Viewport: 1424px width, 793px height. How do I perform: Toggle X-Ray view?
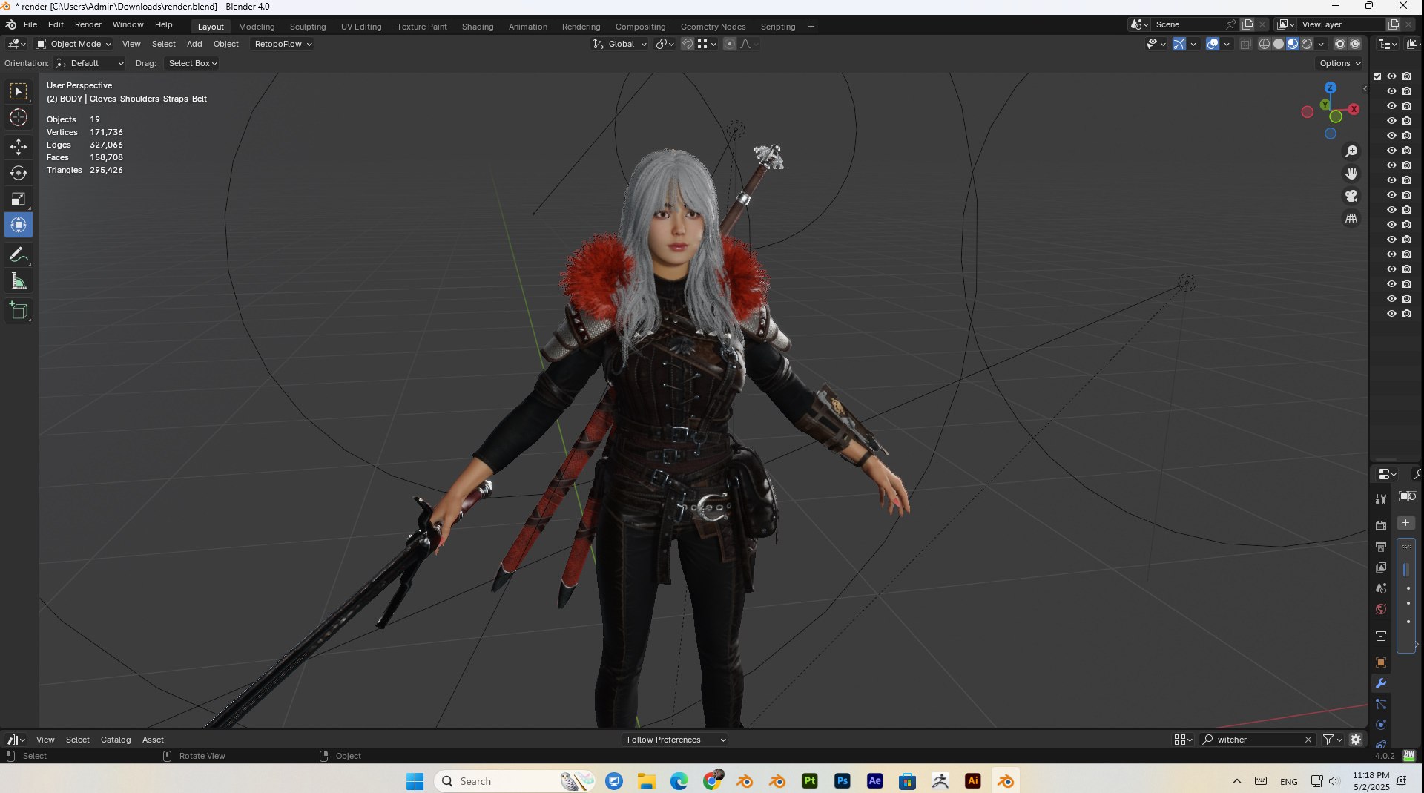(x=1245, y=45)
